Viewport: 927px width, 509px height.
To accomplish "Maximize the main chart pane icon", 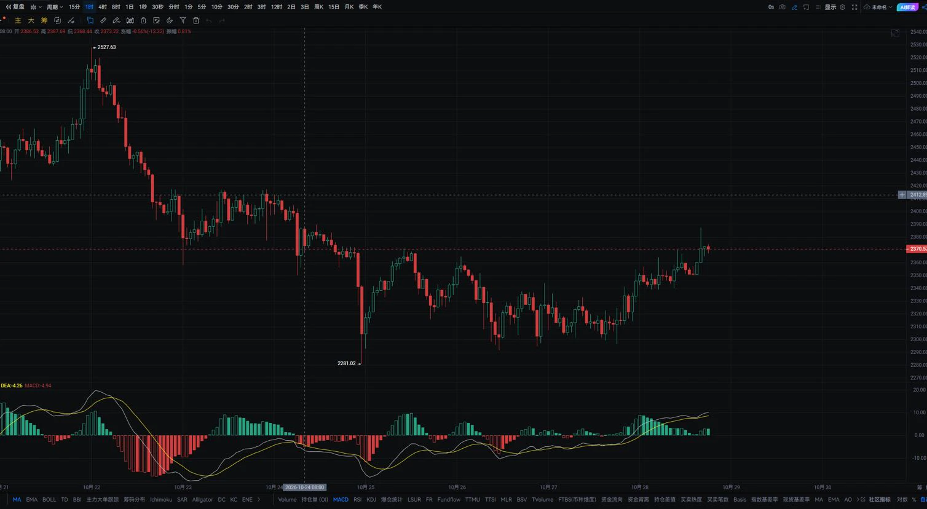I will coord(895,33).
